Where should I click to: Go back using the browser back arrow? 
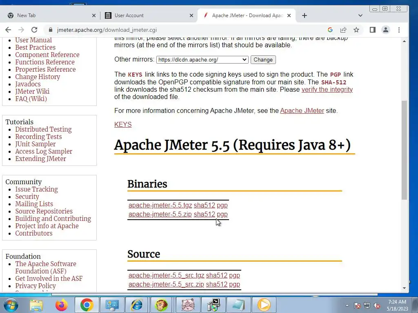pos(8,30)
